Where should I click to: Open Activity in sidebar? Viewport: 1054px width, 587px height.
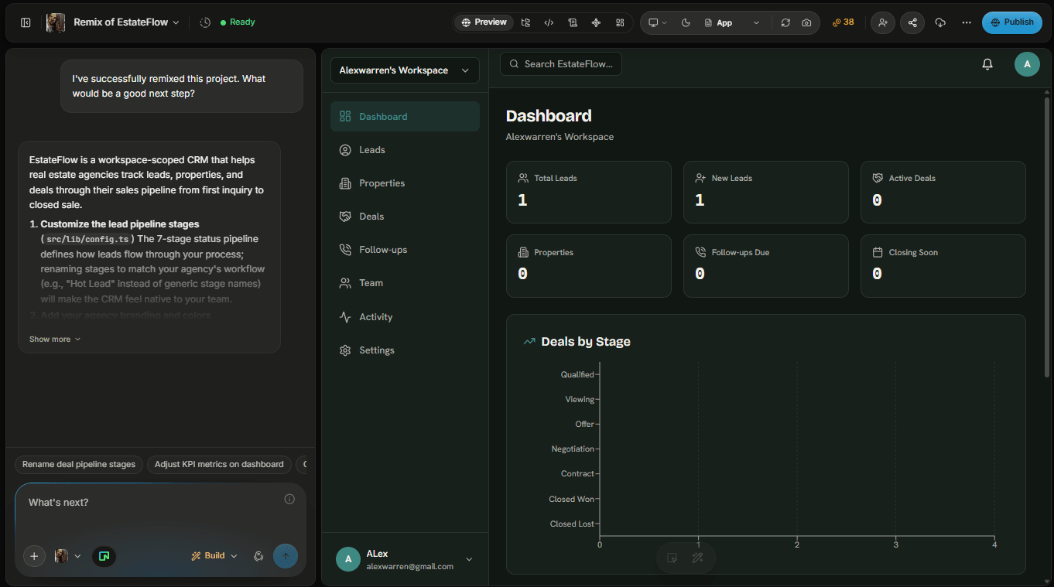405,317
